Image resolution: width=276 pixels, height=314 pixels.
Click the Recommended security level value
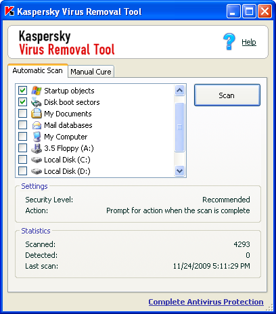[226, 200]
